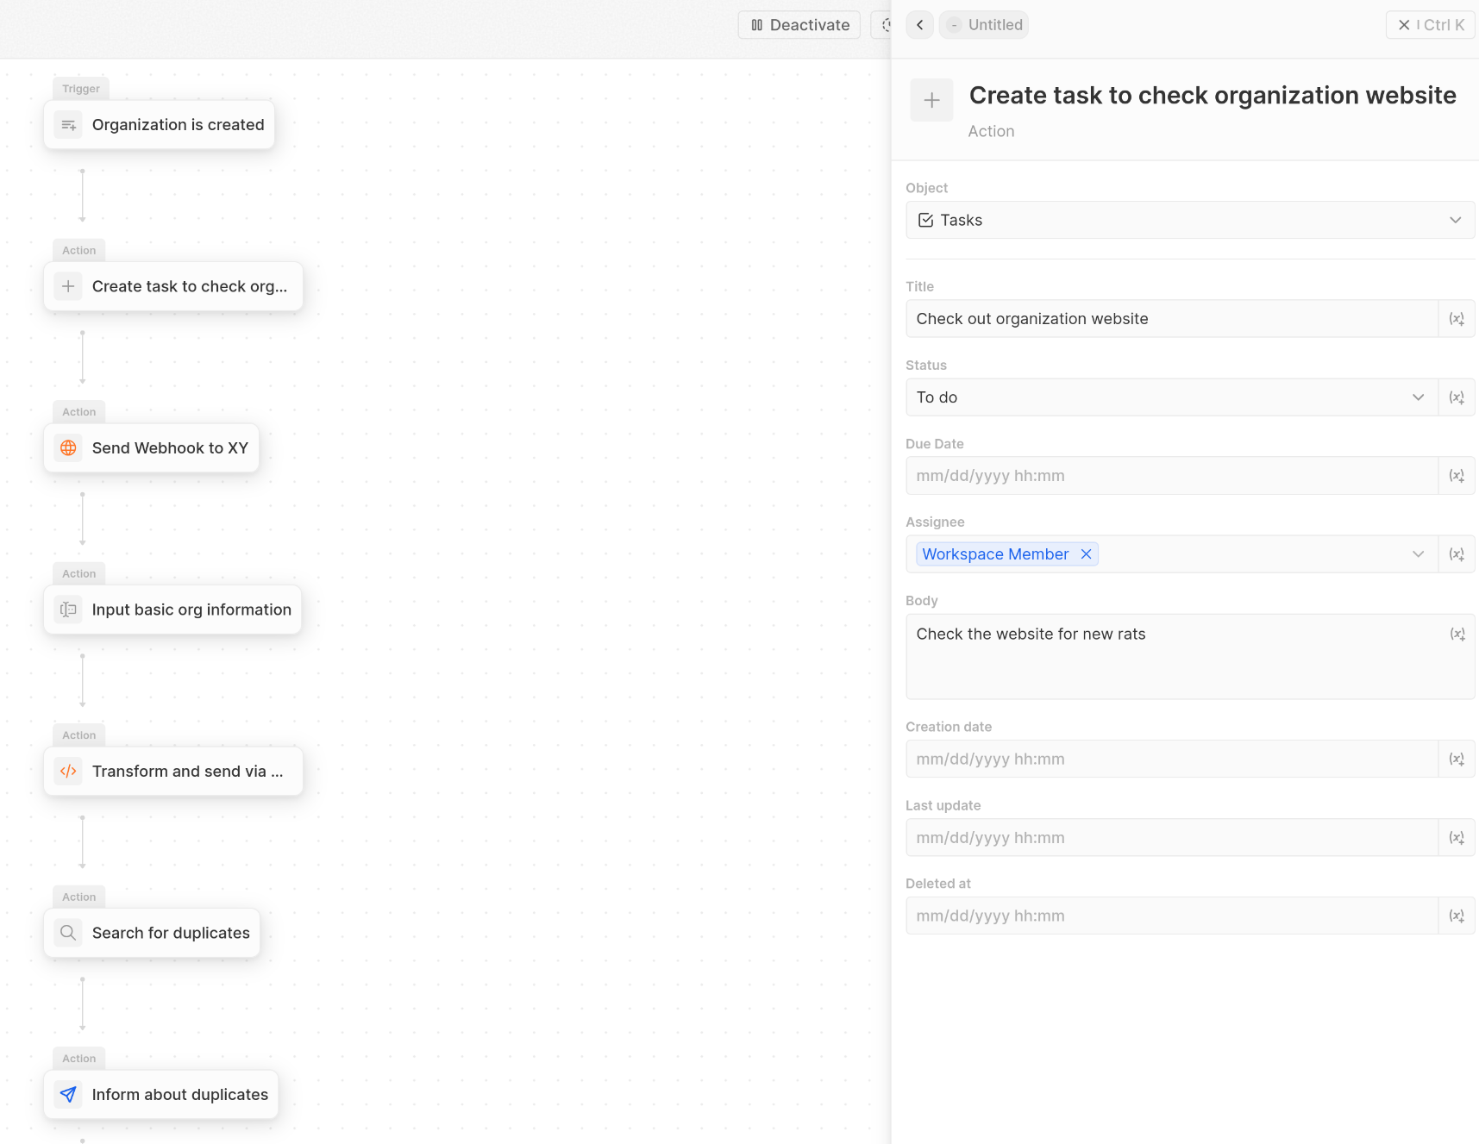Toggle variable mode for the Body field
This screenshot has height=1144, width=1479.
pos(1458,633)
